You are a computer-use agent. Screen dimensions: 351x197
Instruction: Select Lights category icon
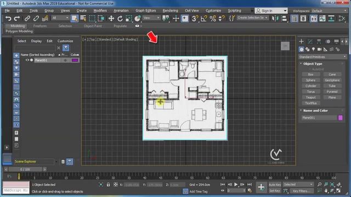tap(313, 49)
